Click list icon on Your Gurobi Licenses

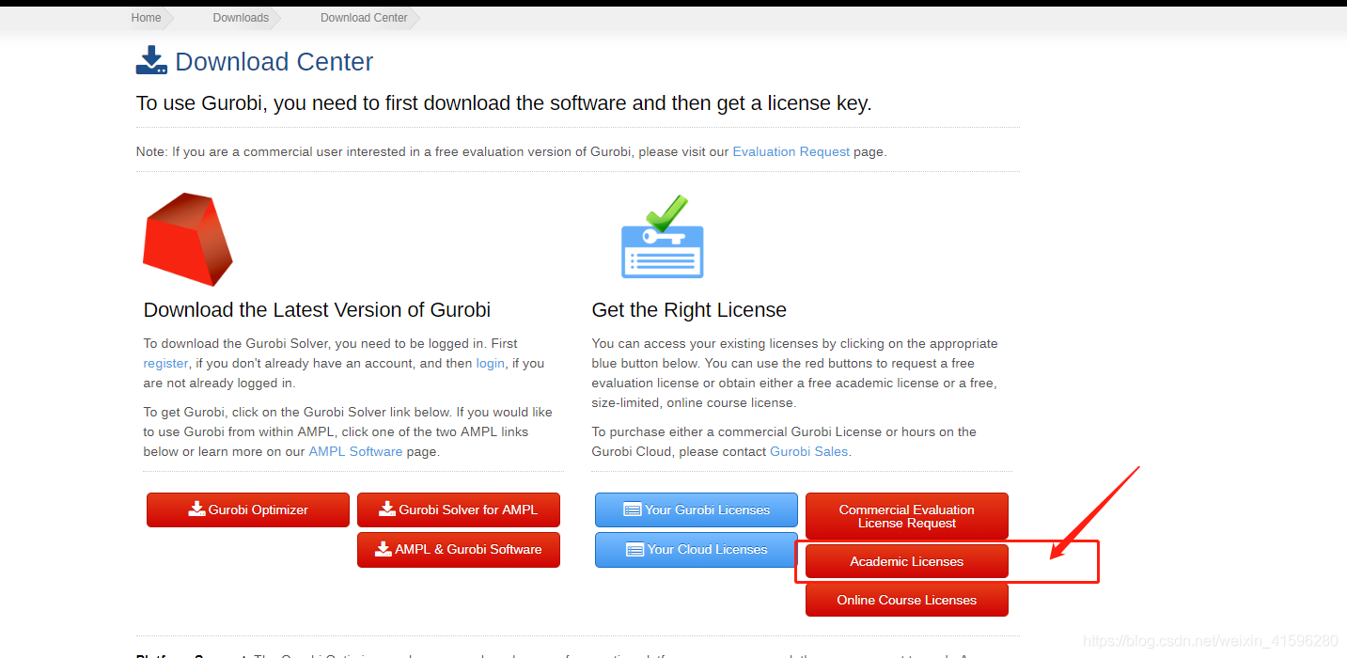pyautogui.click(x=633, y=509)
